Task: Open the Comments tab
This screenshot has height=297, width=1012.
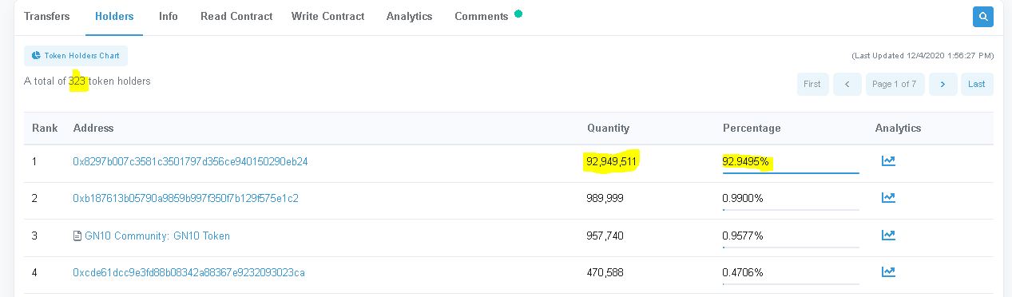Action: [482, 16]
